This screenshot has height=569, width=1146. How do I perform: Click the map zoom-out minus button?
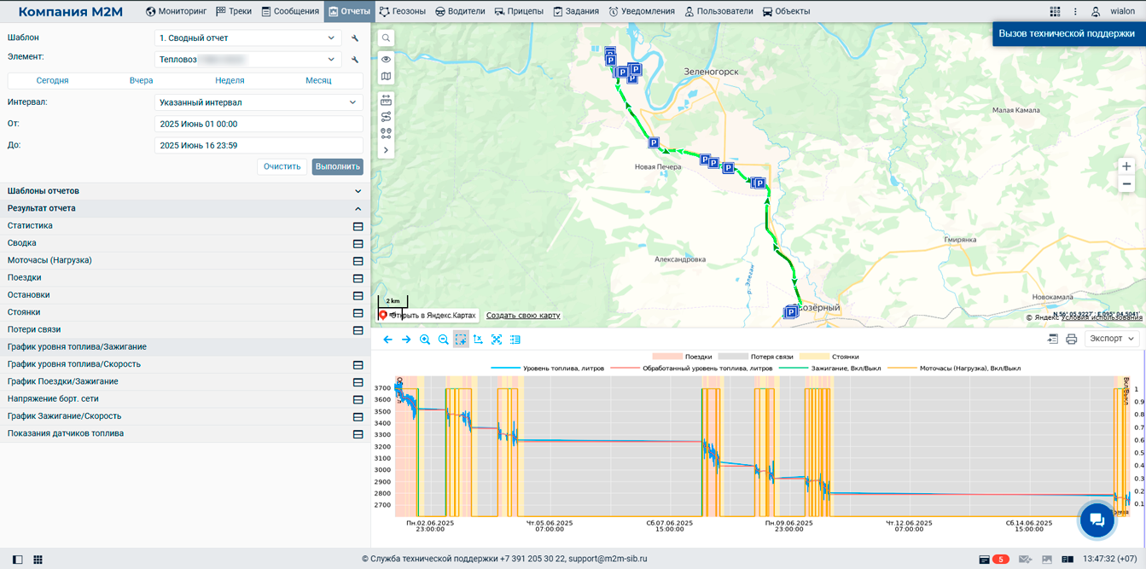[1126, 184]
